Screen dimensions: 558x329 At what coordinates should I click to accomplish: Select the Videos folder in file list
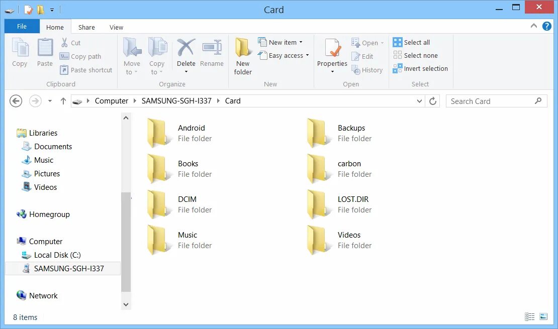[x=340, y=240]
